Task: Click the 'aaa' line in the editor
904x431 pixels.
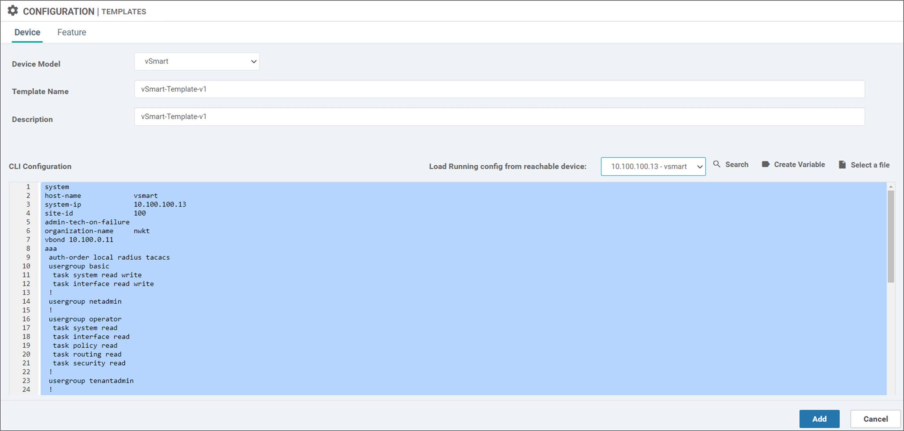Action: tap(51, 248)
